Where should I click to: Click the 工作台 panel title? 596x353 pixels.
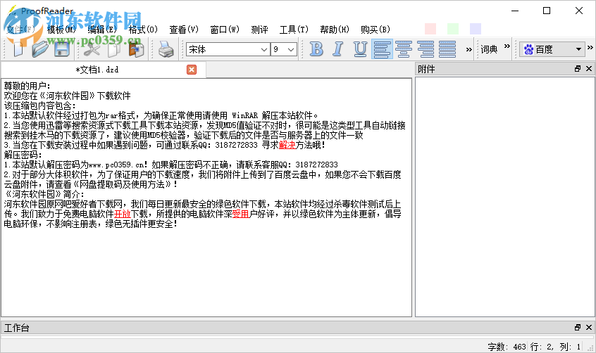coord(17,328)
